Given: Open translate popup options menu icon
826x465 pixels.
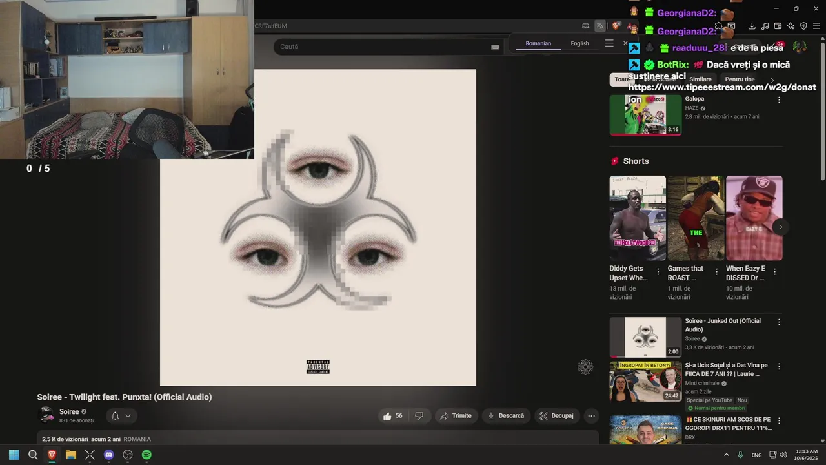Looking at the screenshot, I should 609,43.
